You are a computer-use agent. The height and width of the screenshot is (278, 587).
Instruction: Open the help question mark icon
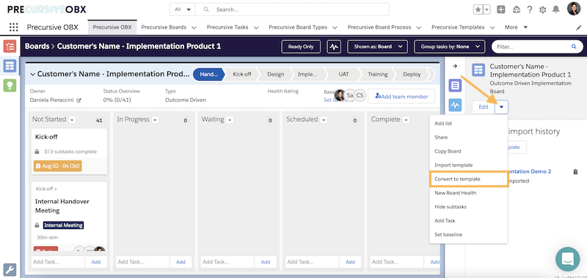pyautogui.click(x=529, y=10)
